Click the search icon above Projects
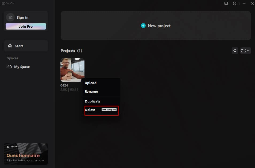Screen dimensions: 255x168 pyautogui.click(x=235, y=50)
